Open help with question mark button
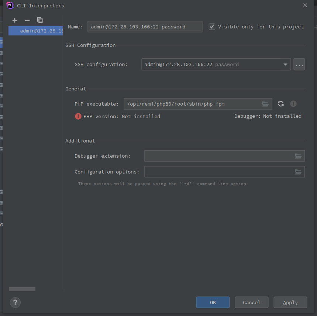 click(15, 303)
